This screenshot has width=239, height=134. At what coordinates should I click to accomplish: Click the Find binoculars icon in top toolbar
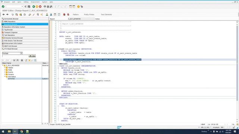pos(48,7)
